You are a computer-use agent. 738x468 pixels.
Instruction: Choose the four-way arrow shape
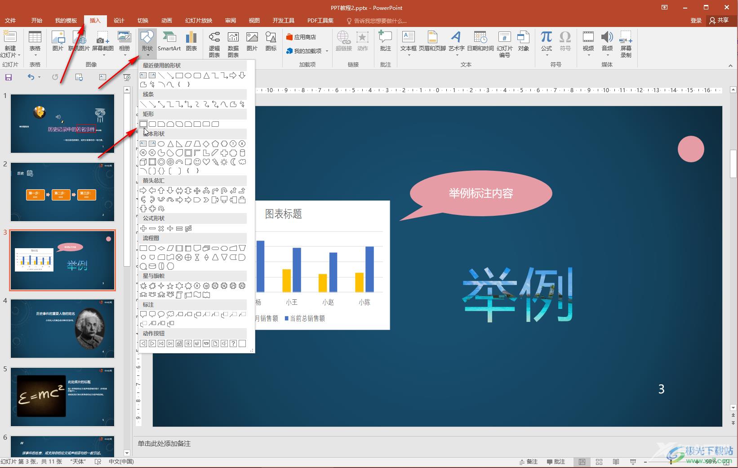(x=197, y=191)
